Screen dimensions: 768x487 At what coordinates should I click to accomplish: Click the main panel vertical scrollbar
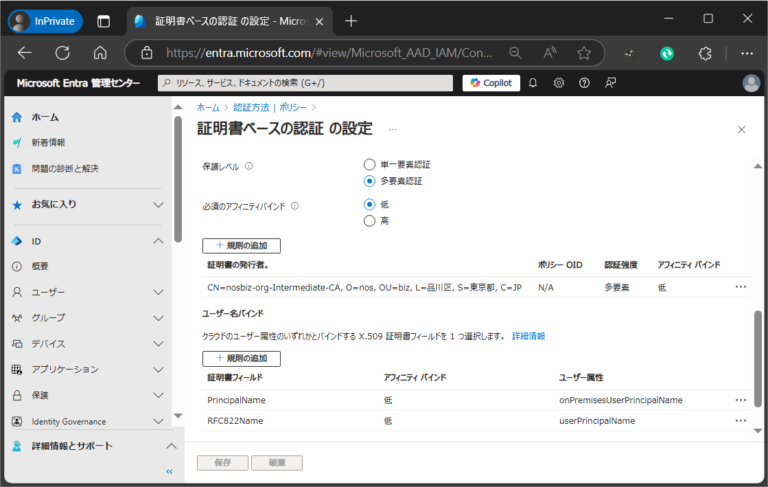[758, 357]
